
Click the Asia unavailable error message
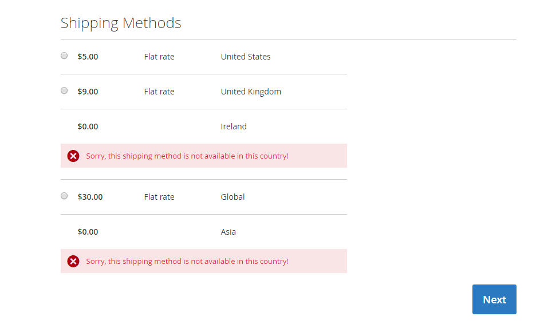click(187, 261)
